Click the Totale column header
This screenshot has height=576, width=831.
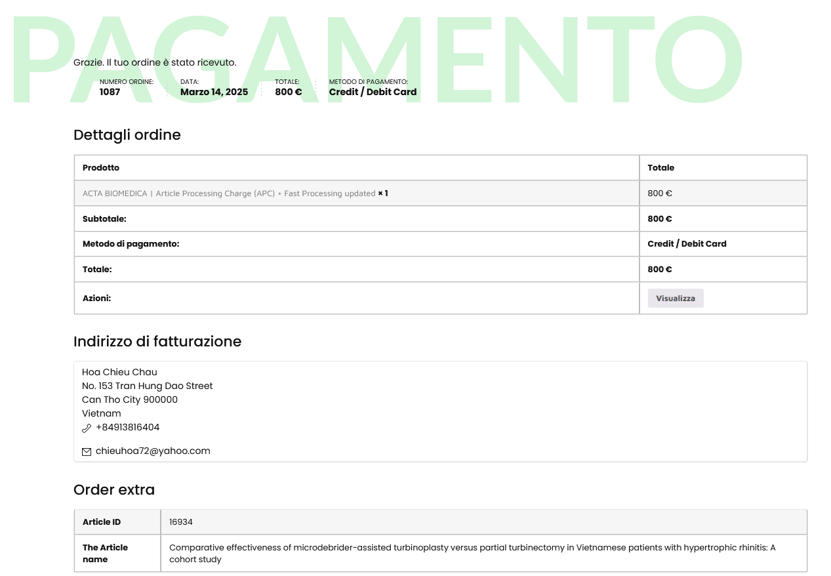click(x=660, y=168)
